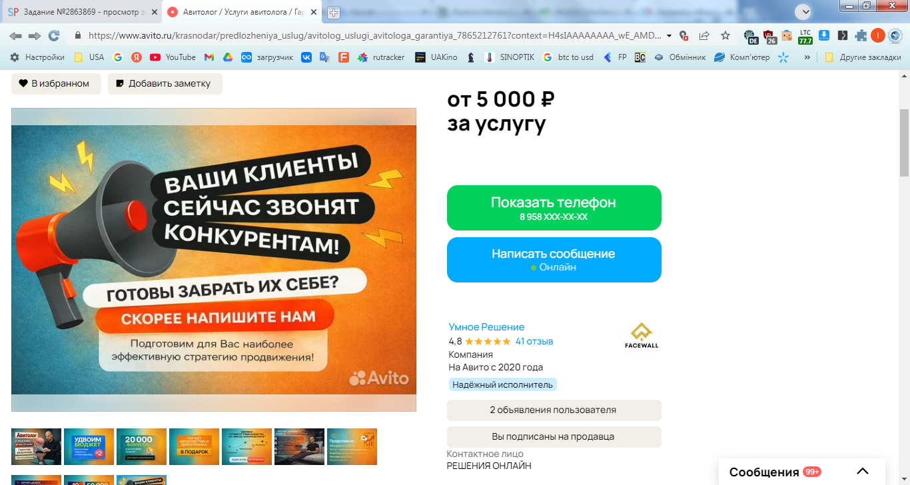910x485 pixels.
Task: Open the Gmail bookmark icon
Action: 209,57
